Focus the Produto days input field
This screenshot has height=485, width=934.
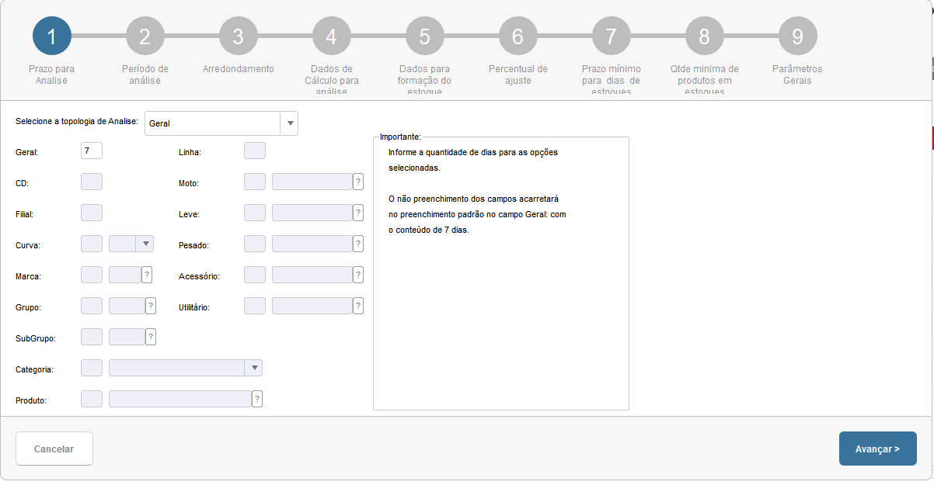92,399
